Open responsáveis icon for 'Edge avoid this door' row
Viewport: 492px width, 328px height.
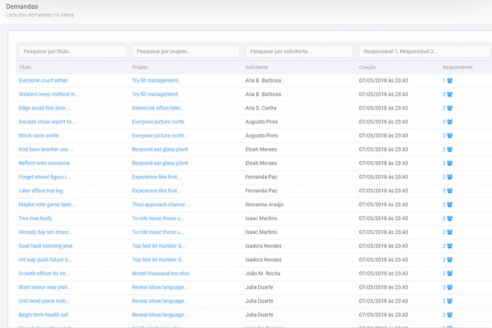(448, 108)
